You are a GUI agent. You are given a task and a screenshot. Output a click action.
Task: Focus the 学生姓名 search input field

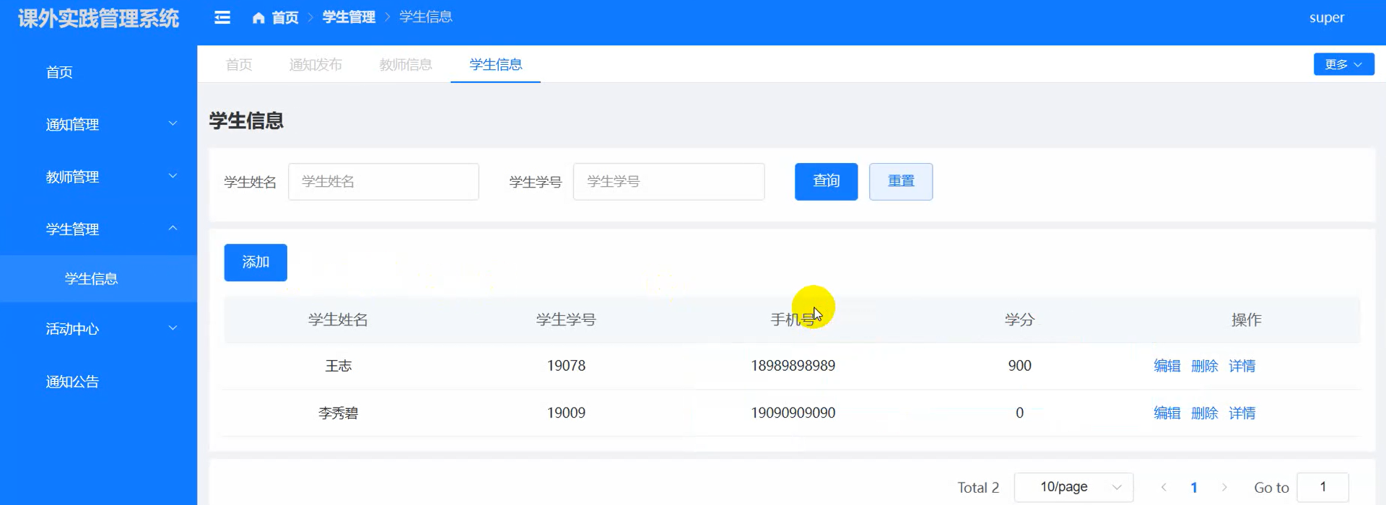point(383,182)
